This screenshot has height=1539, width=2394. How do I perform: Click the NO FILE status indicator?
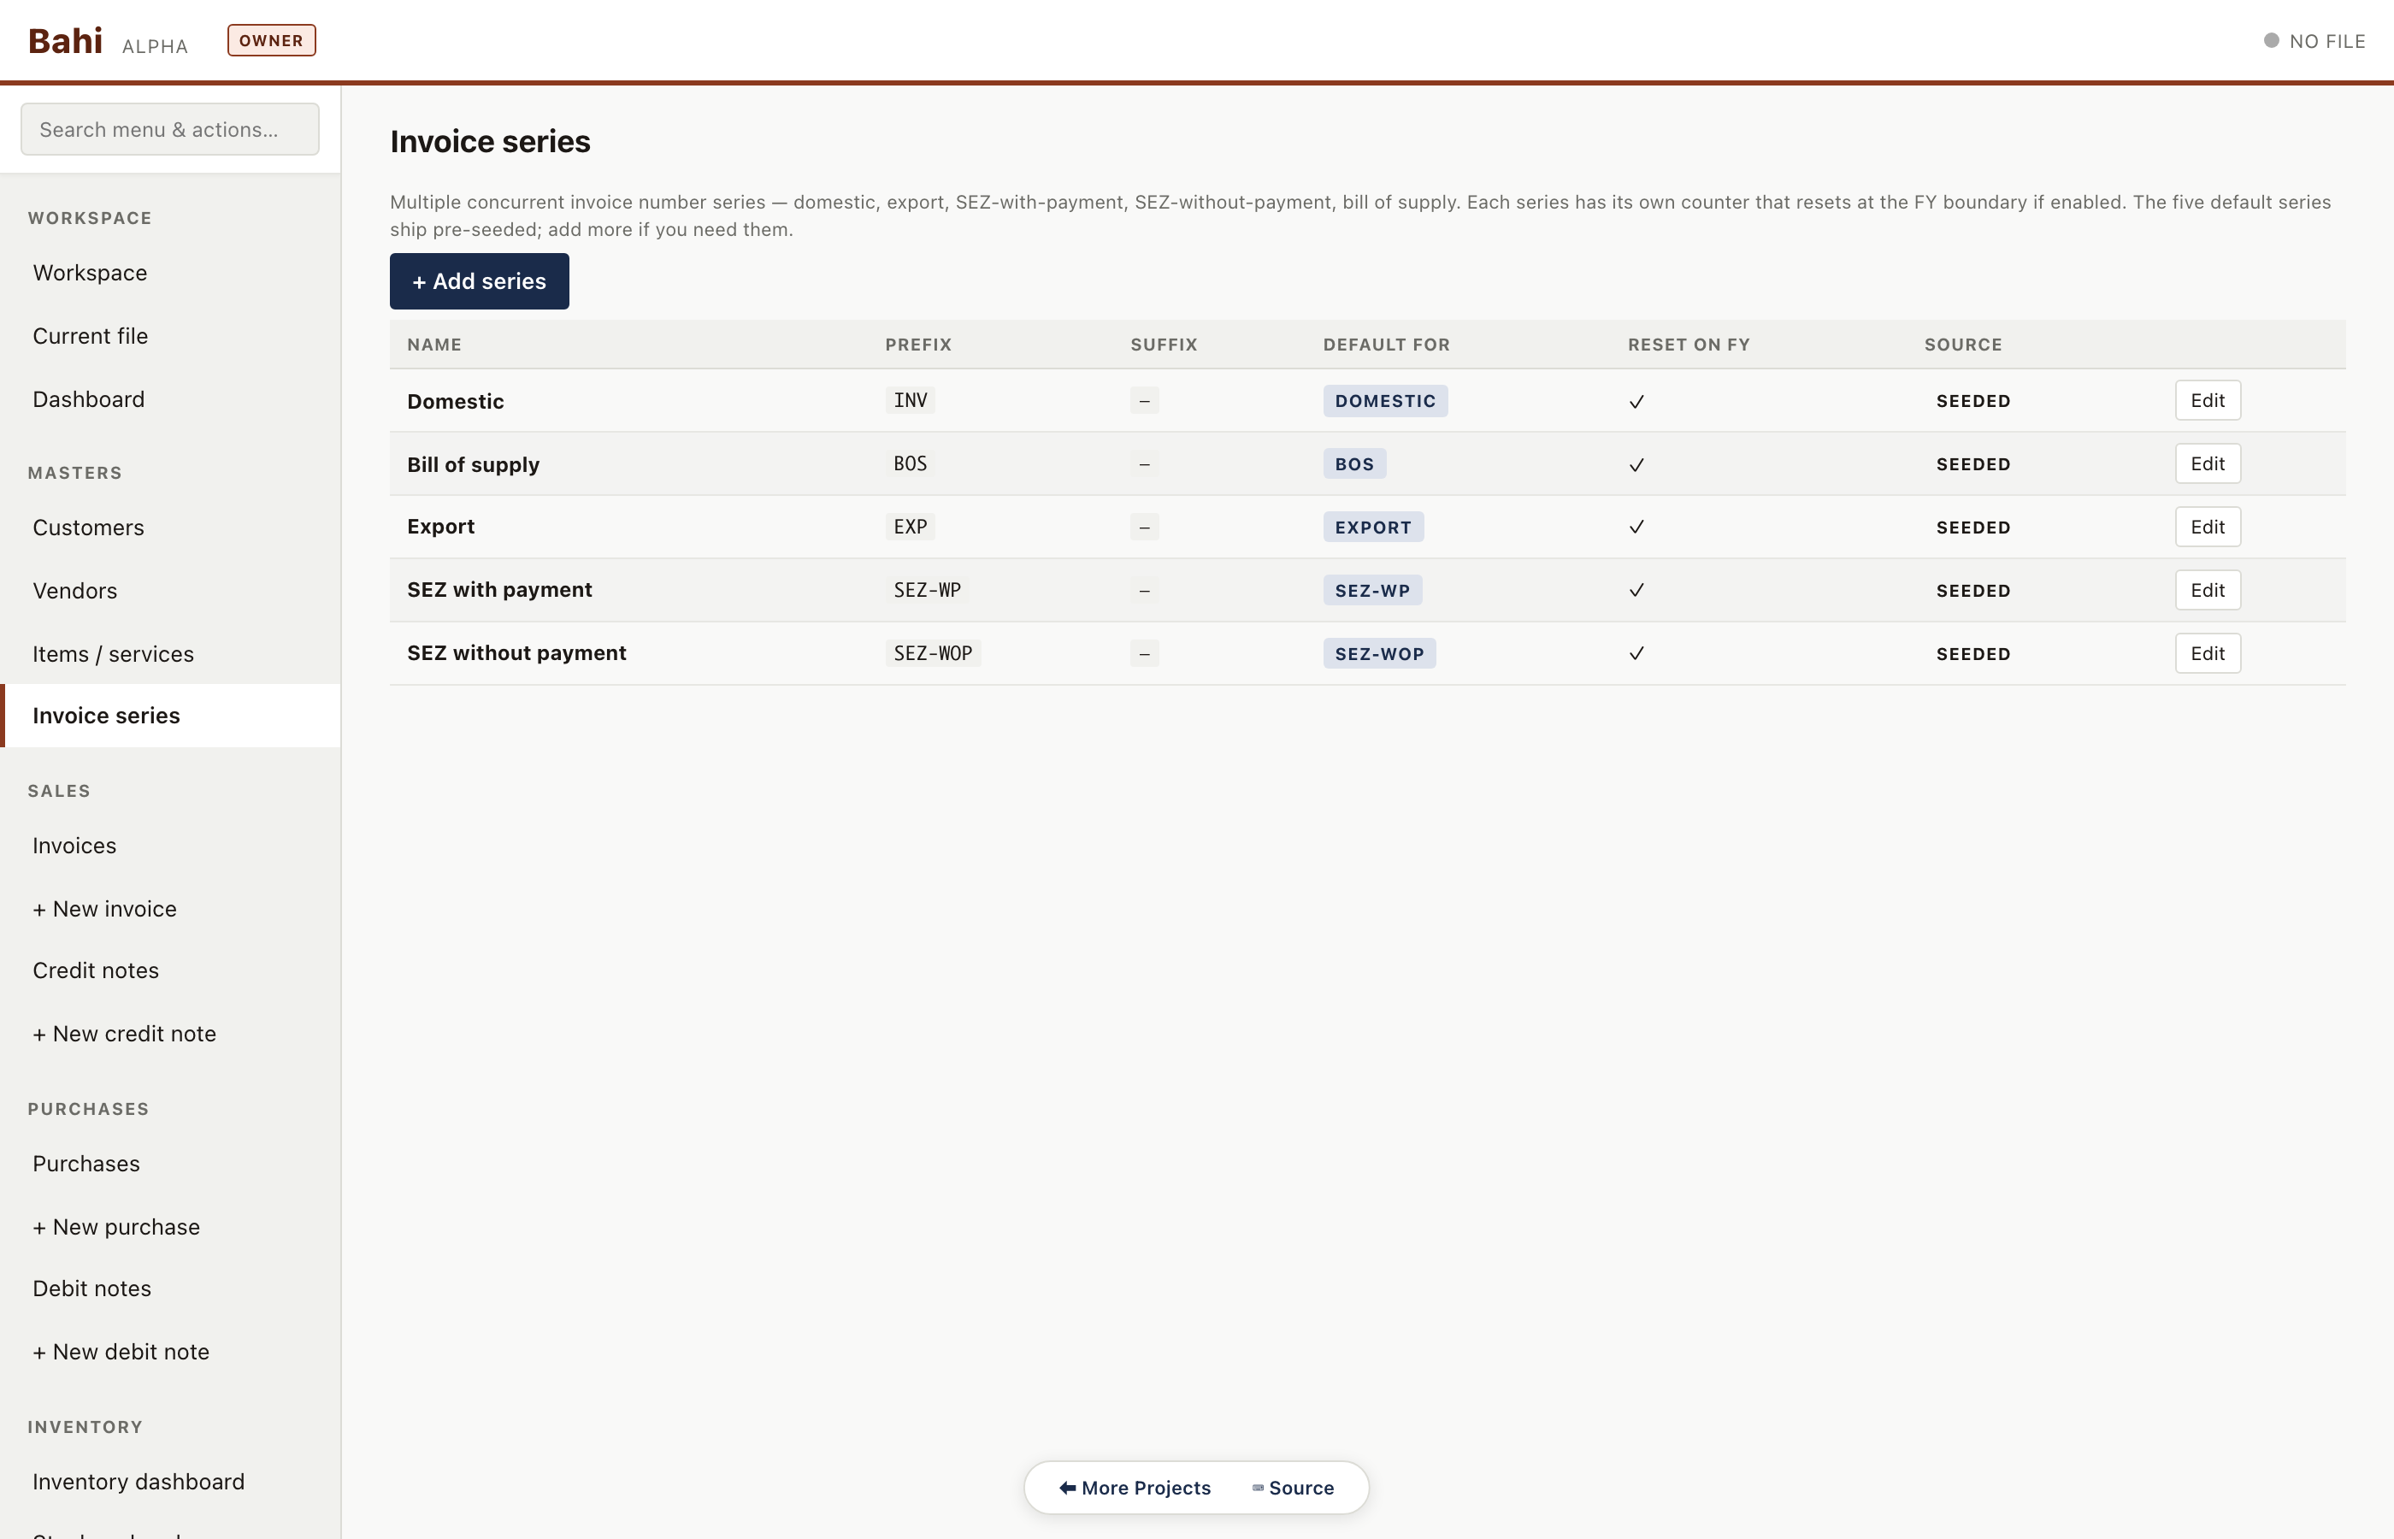point(2314,41)
